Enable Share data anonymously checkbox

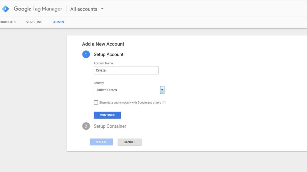[96, 102]
